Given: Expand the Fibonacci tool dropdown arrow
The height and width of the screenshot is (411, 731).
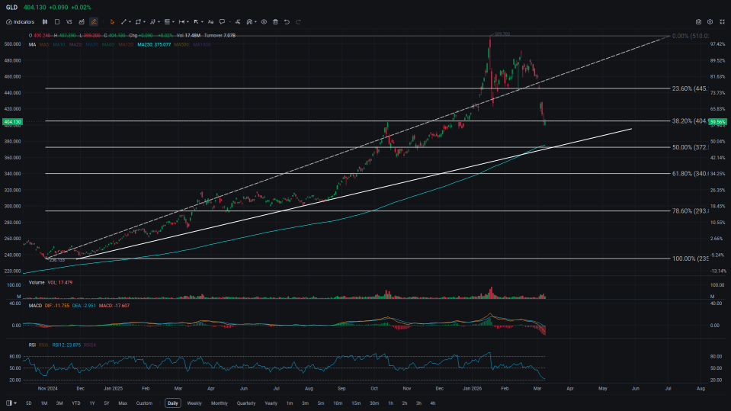Looking at the screenshot, I should tap(173, 22).
